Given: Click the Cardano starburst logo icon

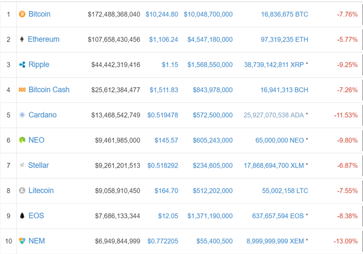Looking at the screenshot, I should point(22,115).
